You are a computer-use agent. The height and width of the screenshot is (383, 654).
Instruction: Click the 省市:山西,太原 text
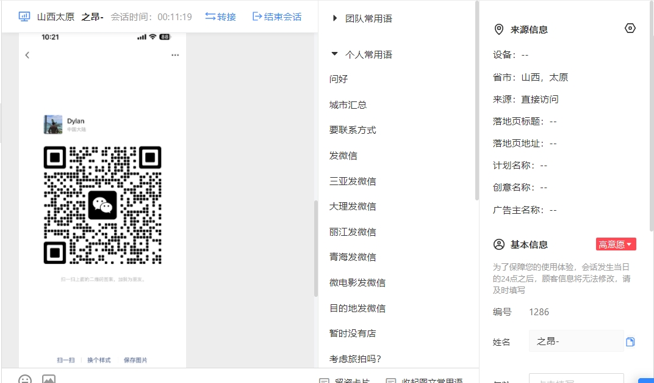pyautogui.click(x=531, y=77)
